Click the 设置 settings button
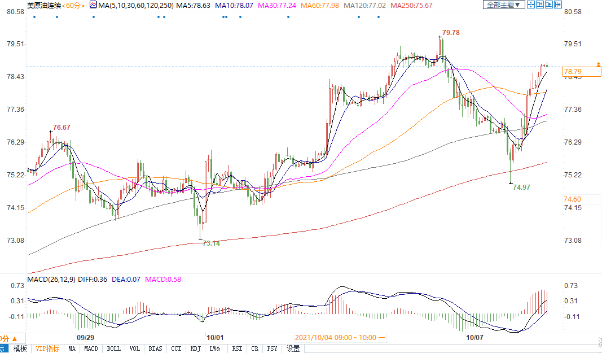The width and height of the screenshot is (602, 353). [x=293, y=348]
